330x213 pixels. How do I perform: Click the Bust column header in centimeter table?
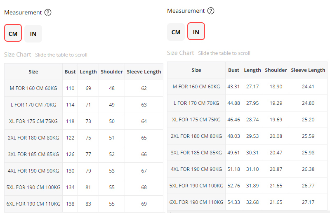click(70, 71)
